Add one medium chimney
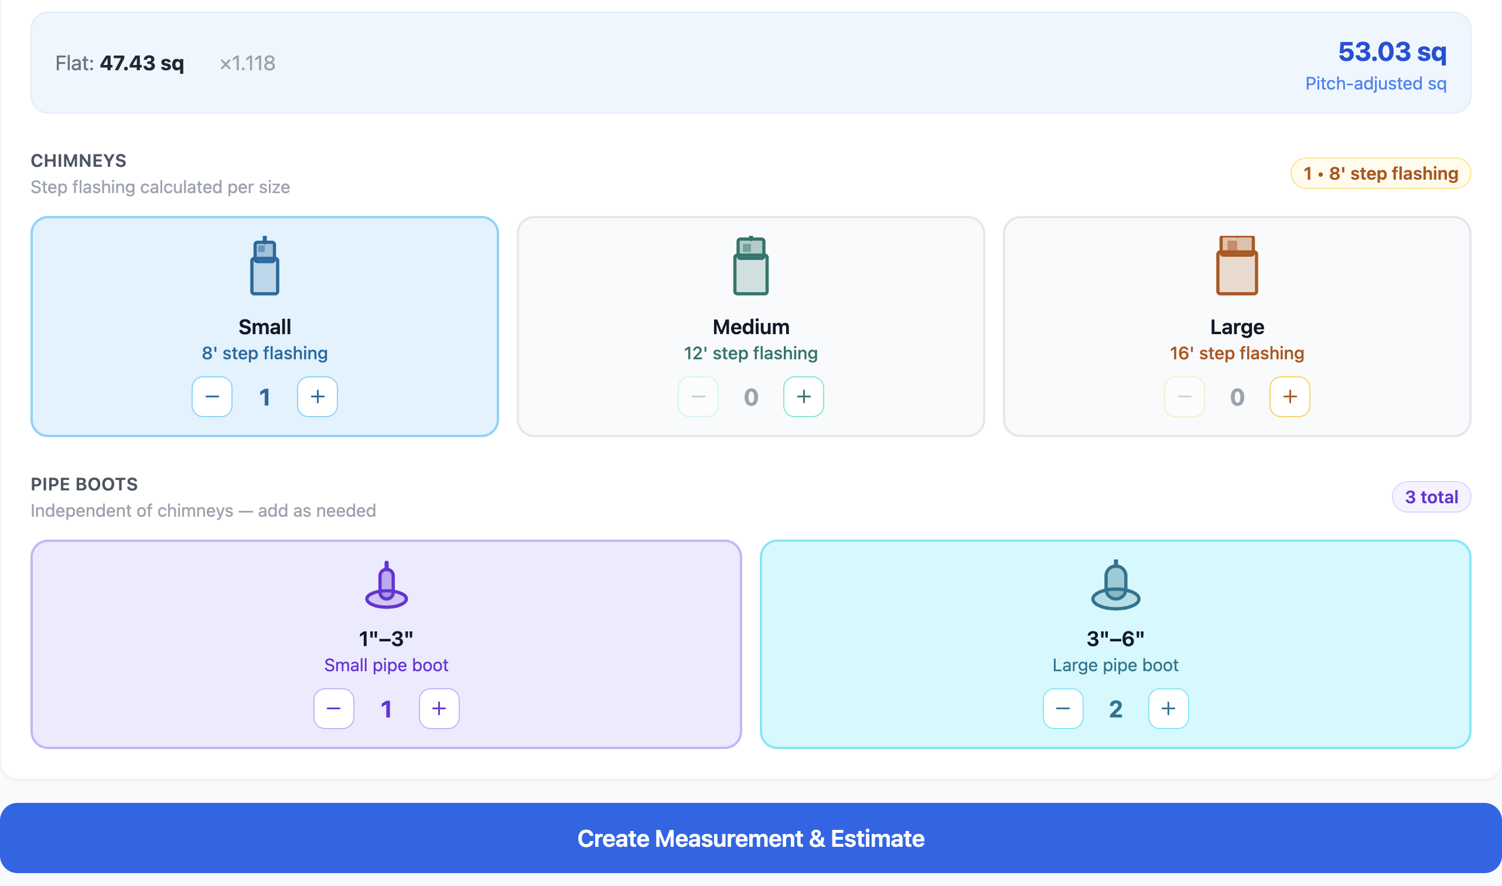This screenshot has height=886, width=1502. (804, 396)
